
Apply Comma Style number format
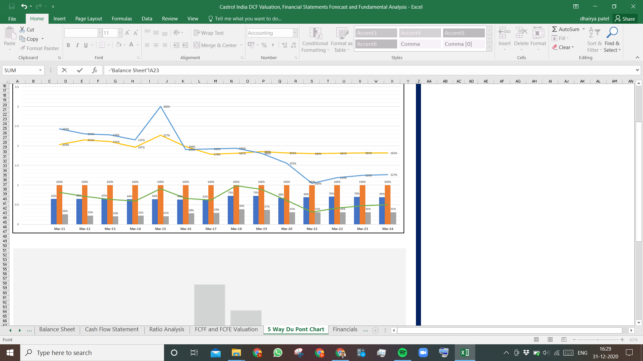click(273, 45)
